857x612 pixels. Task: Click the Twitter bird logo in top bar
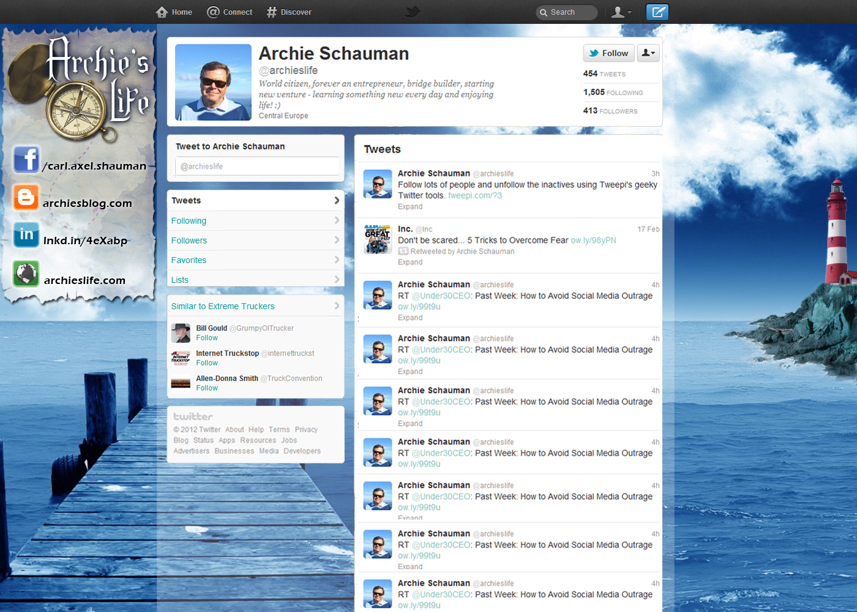(413, 12)
